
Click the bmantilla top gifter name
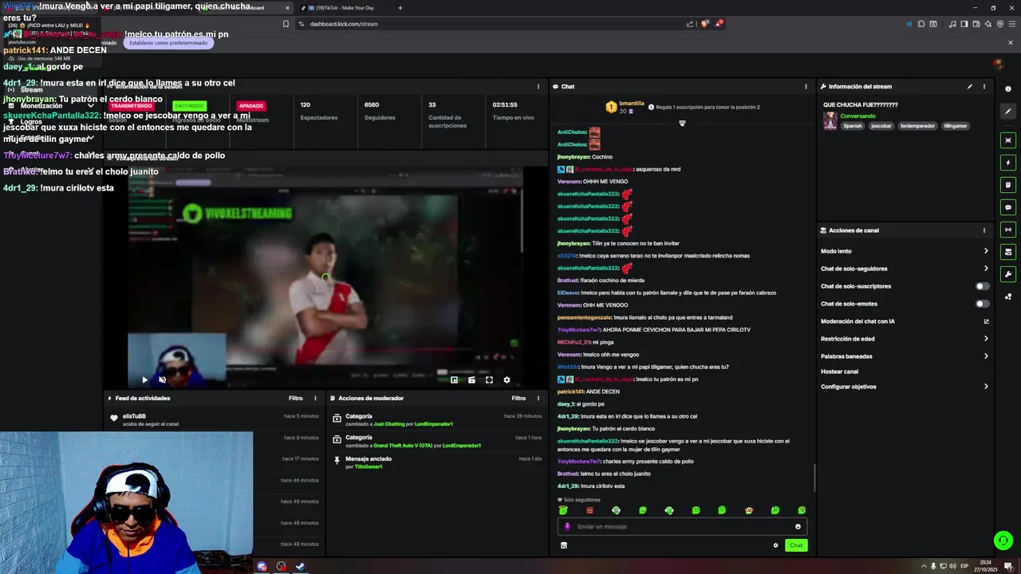click(632, 103)
